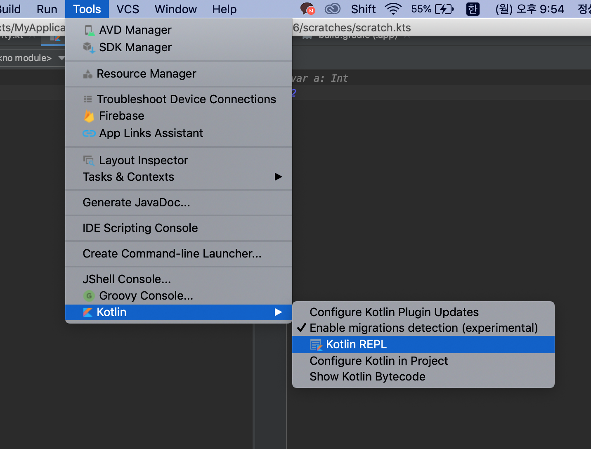Screen dimensions: 591x449
Task: Click the Shift indicator in menu bar
Action: 363,9
